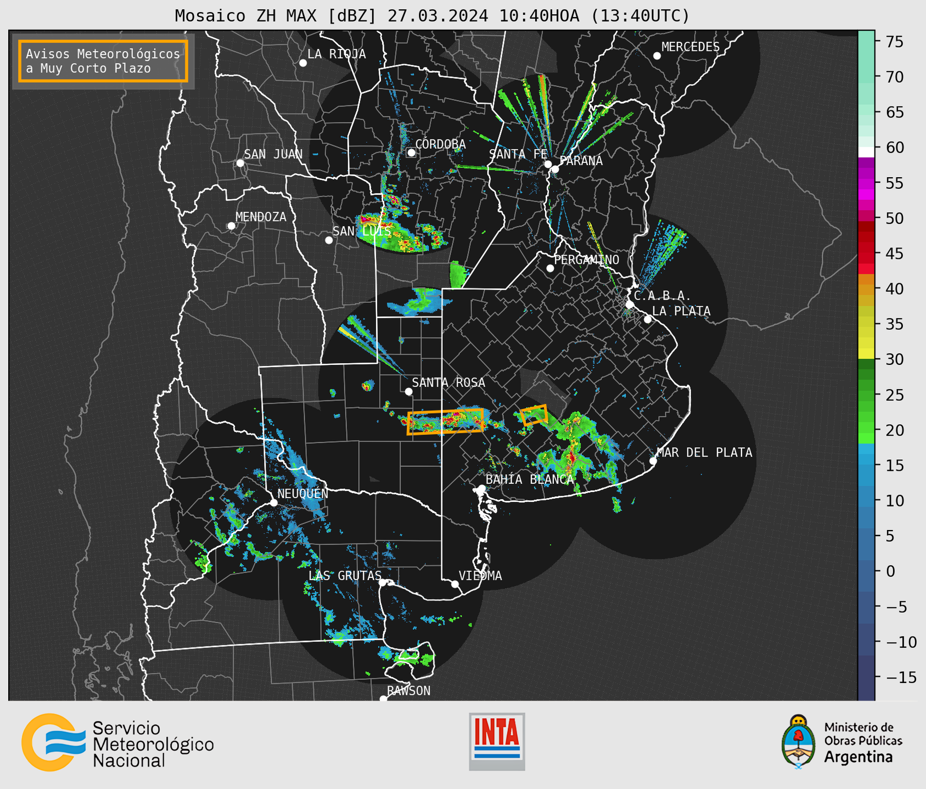Click the green 25 dBZ band on color scale
Viewport: 926px width, 789px height.
pos(866,394)
